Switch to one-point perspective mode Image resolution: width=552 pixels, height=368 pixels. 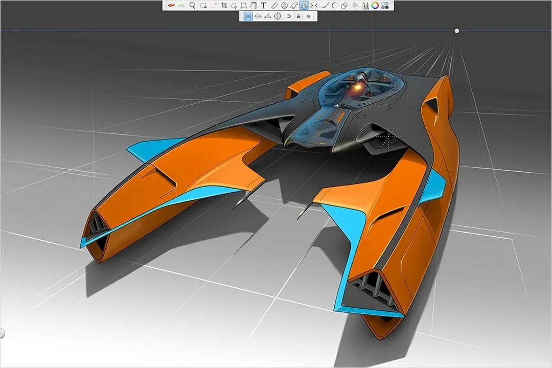click(248, 16)
